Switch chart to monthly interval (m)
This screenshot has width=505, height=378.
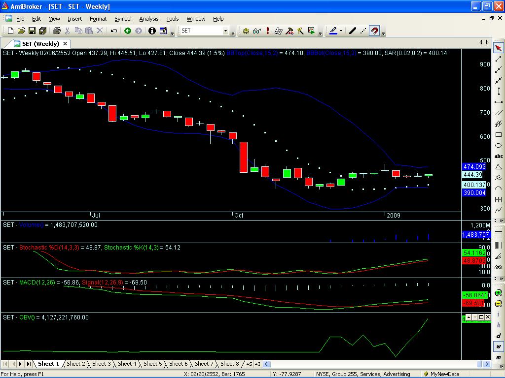[498, 357]
